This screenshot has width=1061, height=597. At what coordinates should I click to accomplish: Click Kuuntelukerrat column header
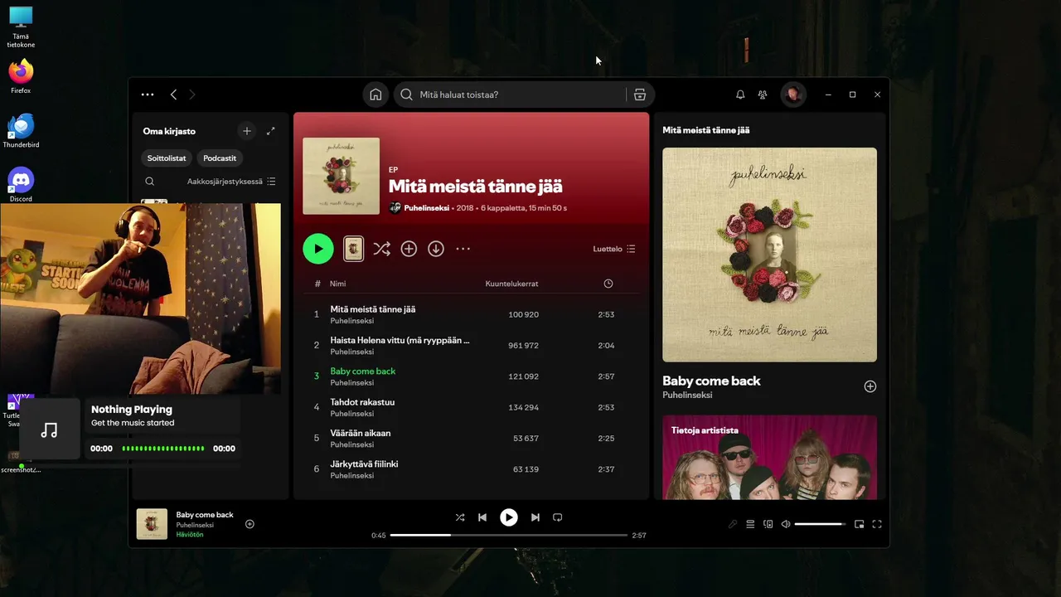click(511, 284)
